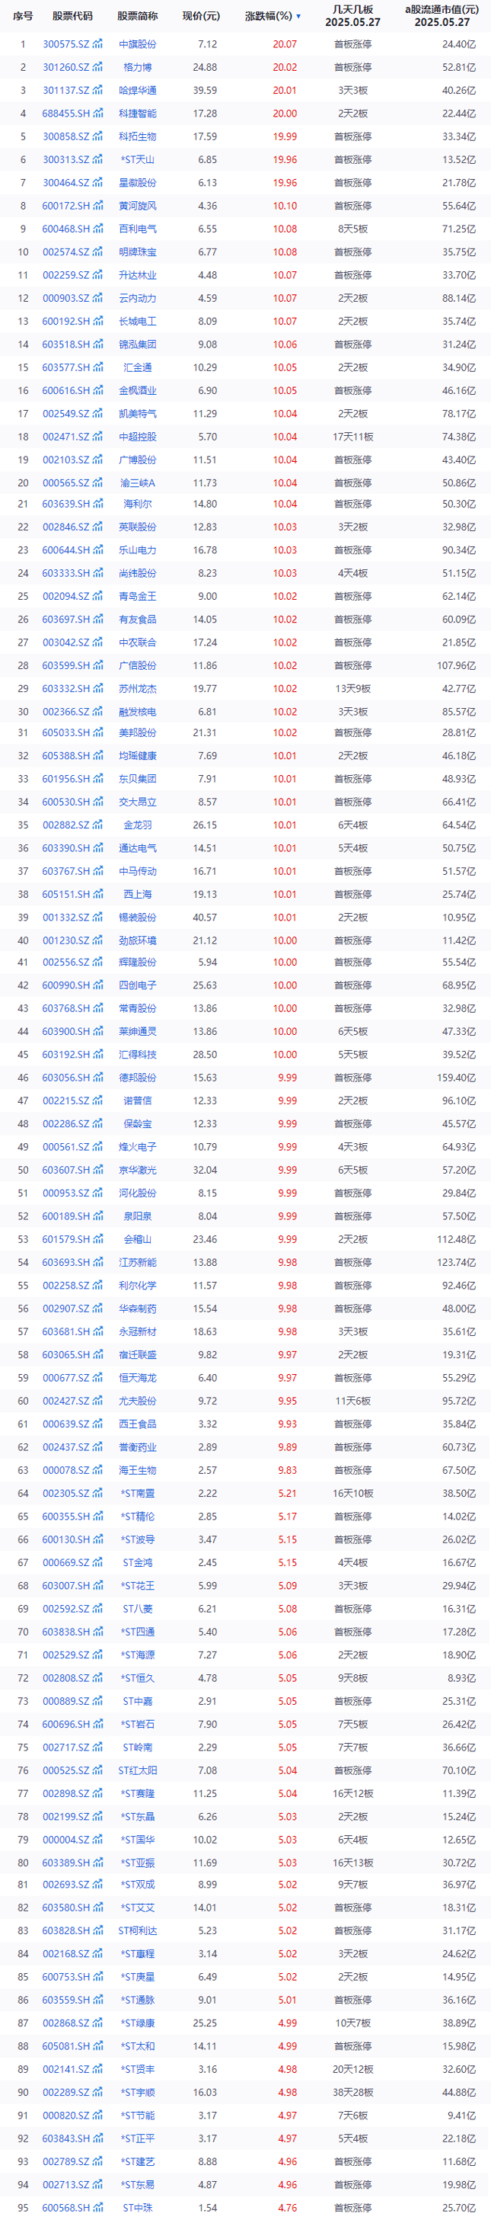The height and width of the screenshot is (2220, 491).
Task: Show the chart icon for 002289.SZ
Action: click(97, 2093)
